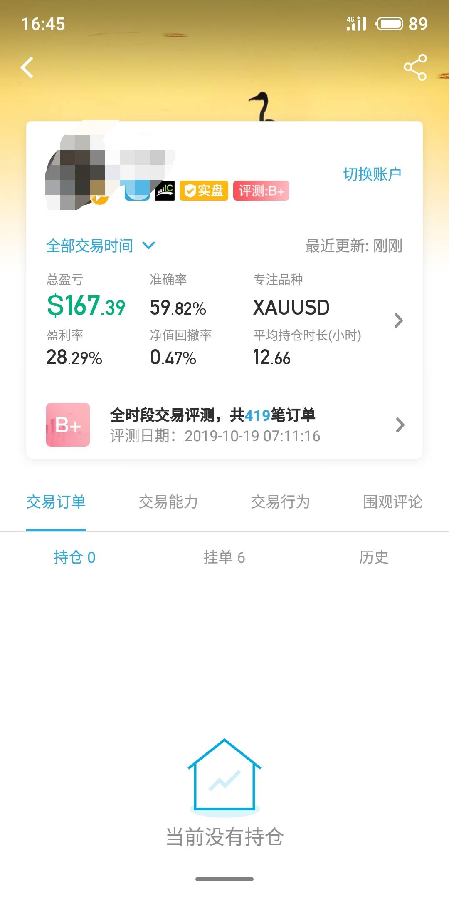449x899 pixels.
Task: Tap the red 评测:B+ badge
Action: point(261,191)
